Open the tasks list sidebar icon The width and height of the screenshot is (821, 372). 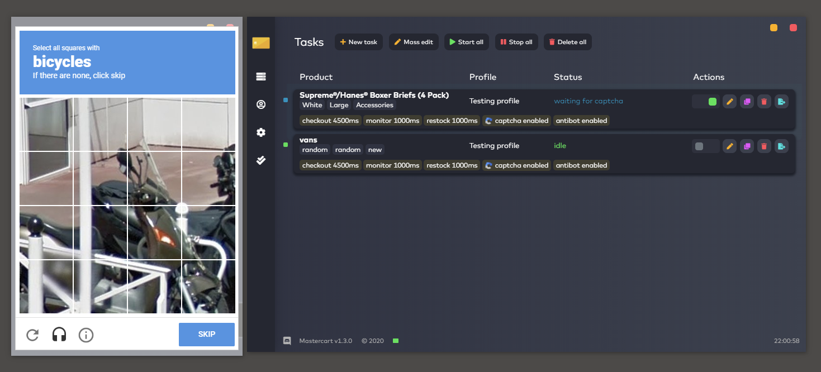tap(261, 77)
